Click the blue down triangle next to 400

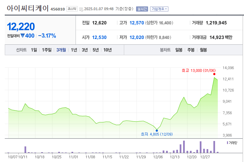[x=22, y=36]
